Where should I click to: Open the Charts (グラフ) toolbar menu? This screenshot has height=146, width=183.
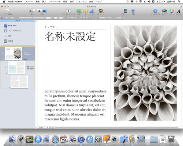click(x=92, y=11)
